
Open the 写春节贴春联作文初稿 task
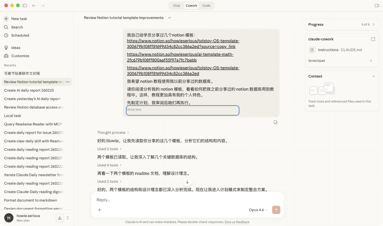22,73
